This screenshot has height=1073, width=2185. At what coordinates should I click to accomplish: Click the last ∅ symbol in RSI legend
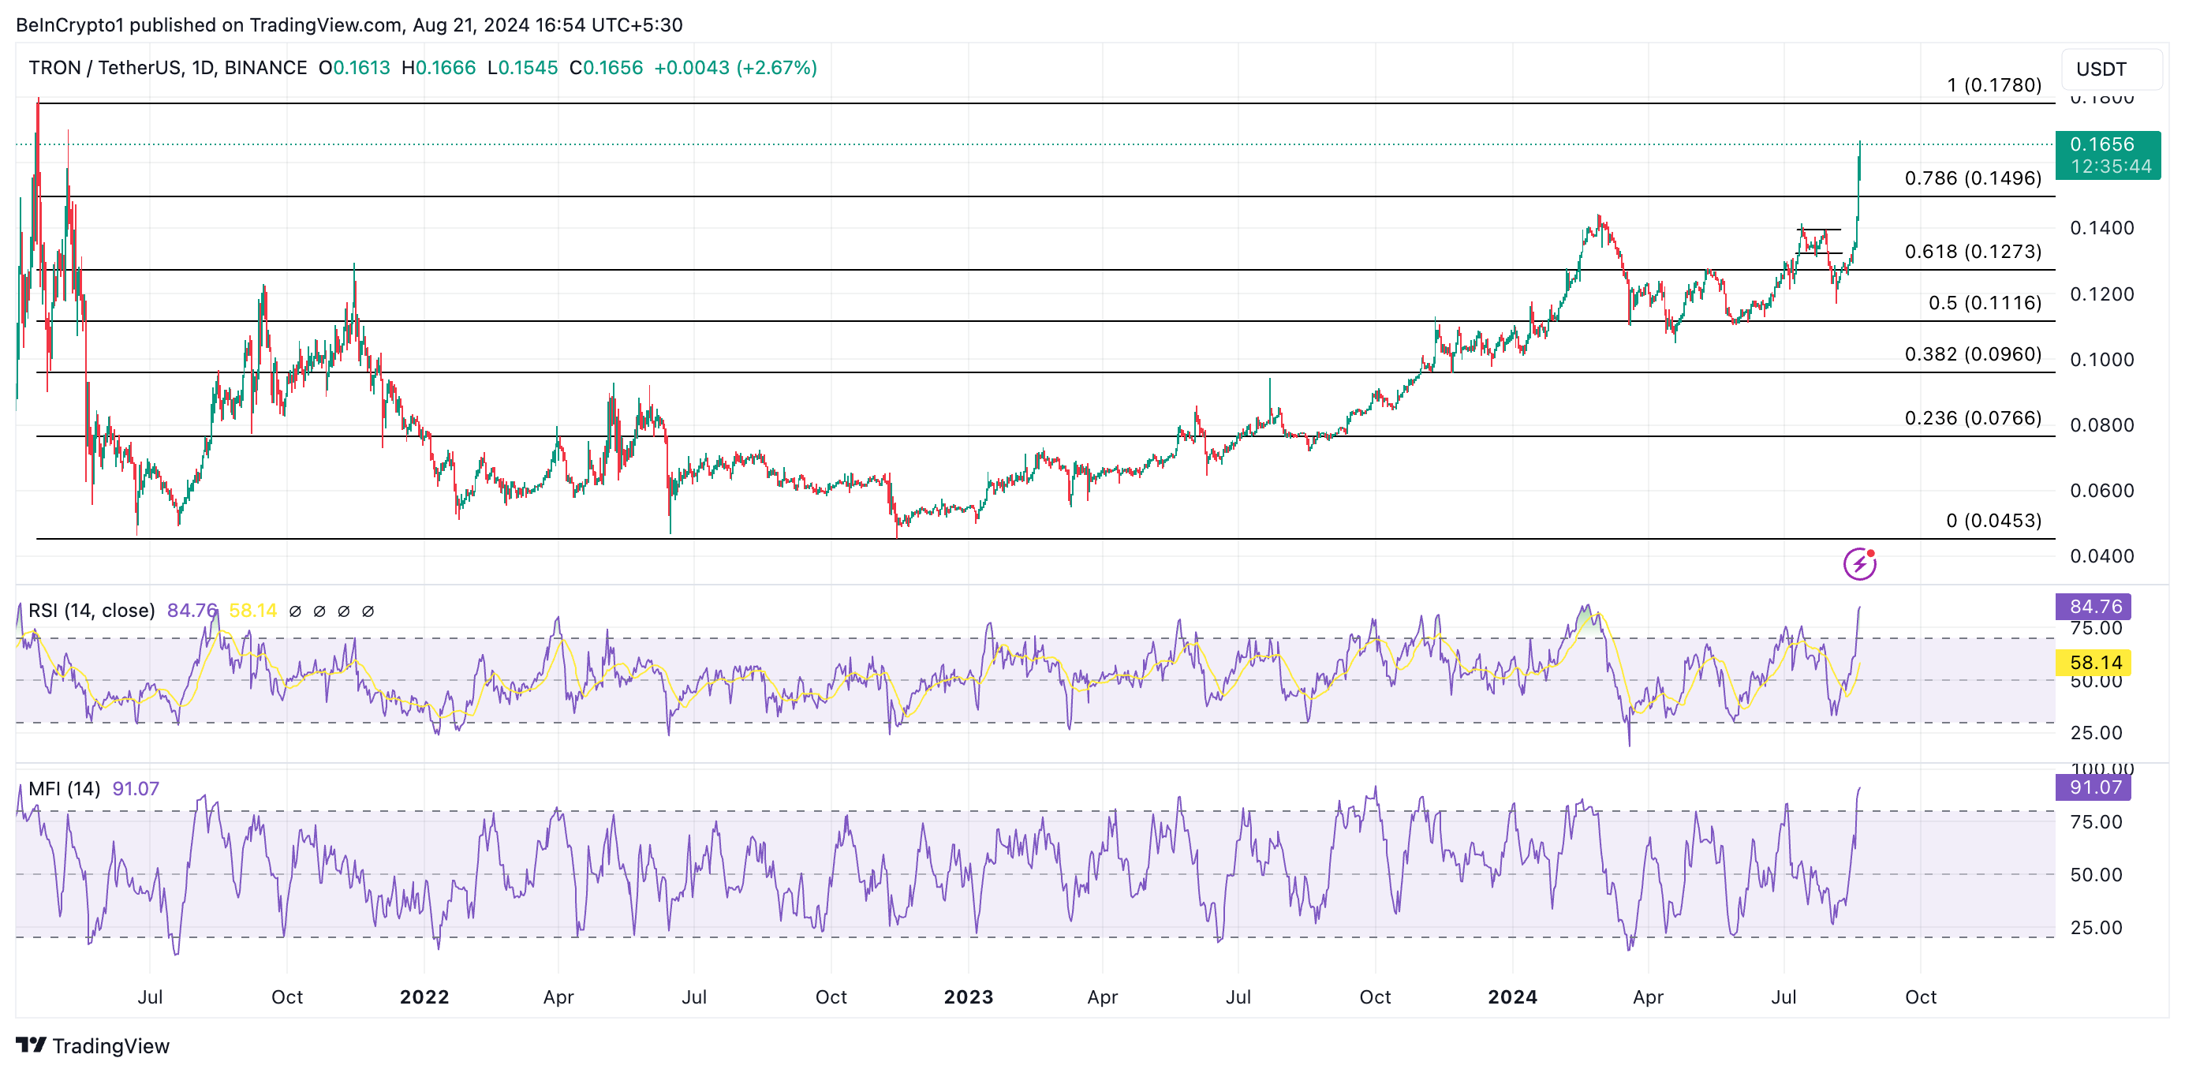pyautogui.click(x=368, y=611)
